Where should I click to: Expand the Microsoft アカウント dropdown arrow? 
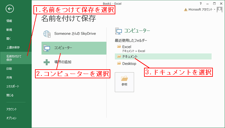(214, 10)
